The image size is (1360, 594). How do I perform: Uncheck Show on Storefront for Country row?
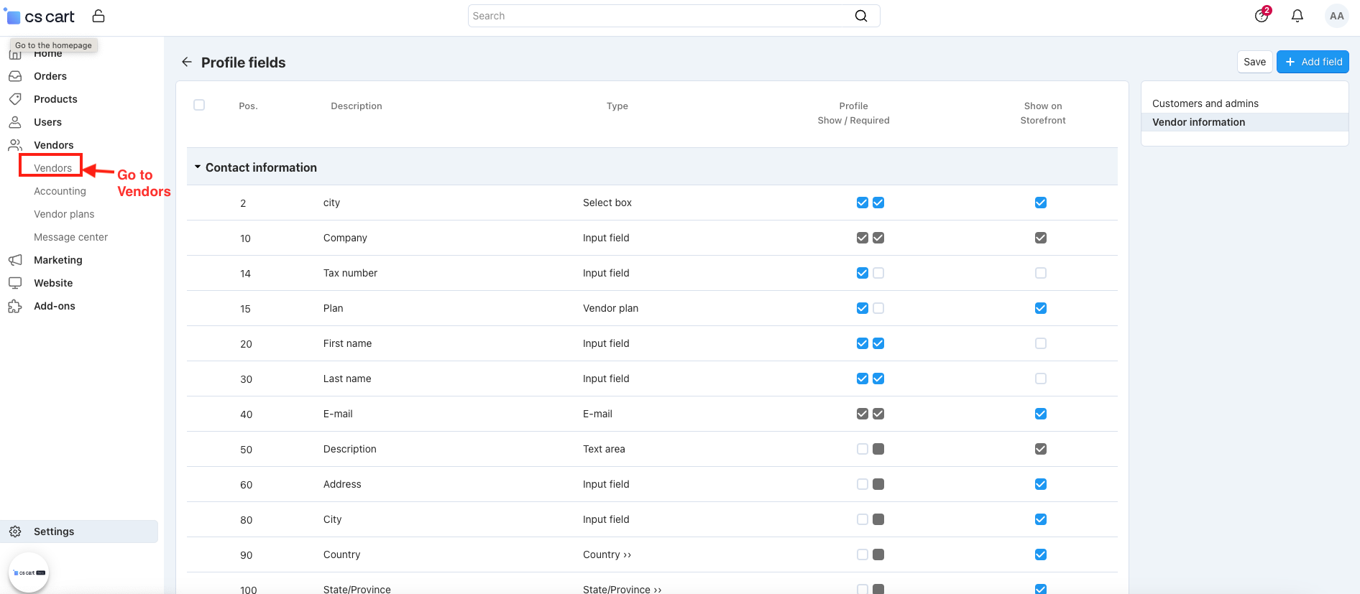point(1041,554)
